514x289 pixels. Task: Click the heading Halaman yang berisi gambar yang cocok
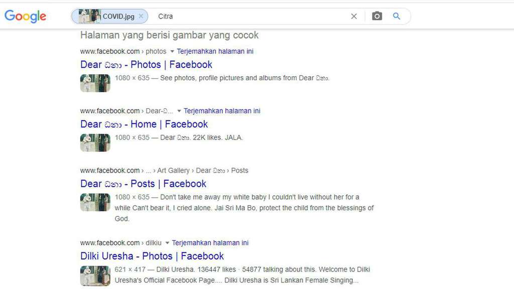tap(170, 35)
